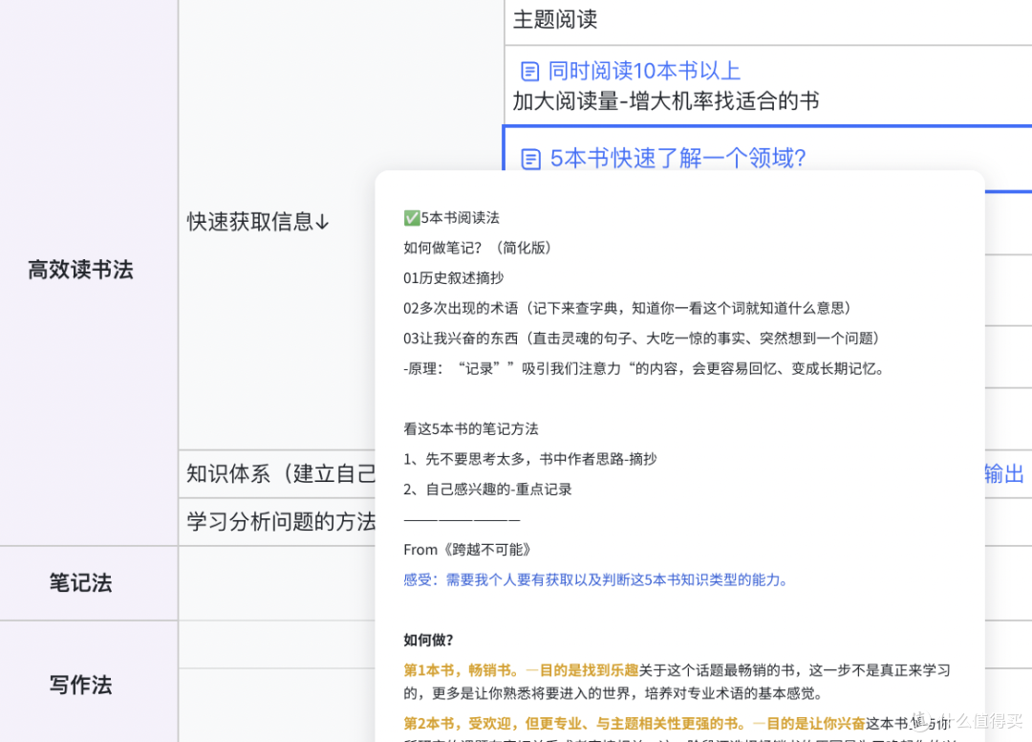Click line 1、先不要思考太多
This screenshot has height=742, width=1032.
(529, 459)
